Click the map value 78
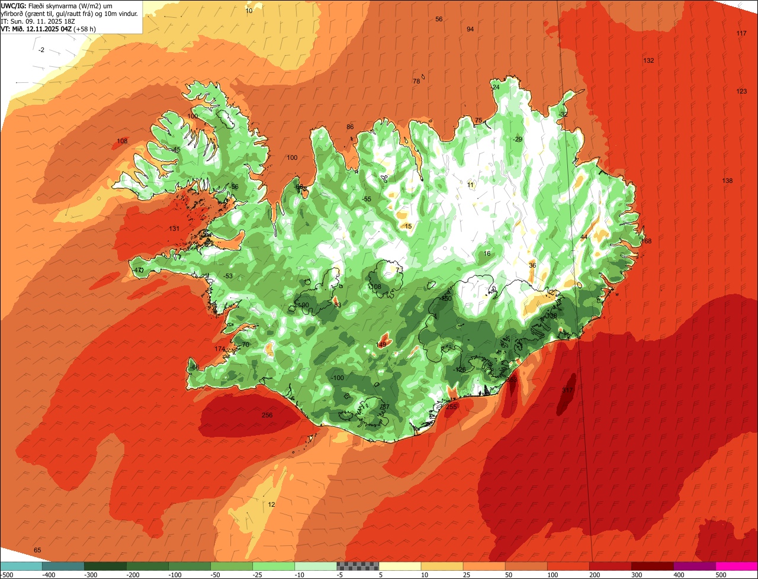This screenshot has width=758, height=579. click(416, 81)
